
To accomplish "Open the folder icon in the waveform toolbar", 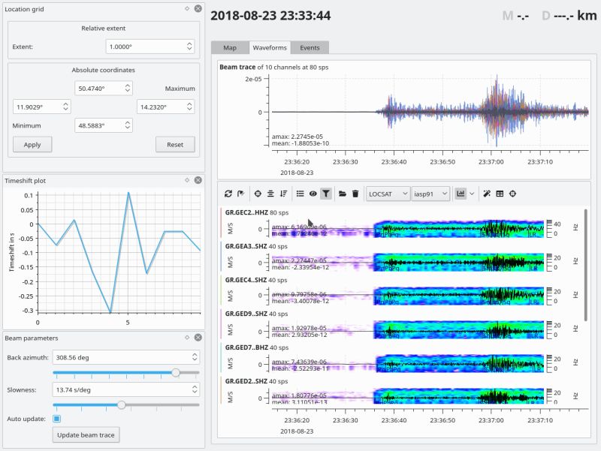I will tap(341, 193).
